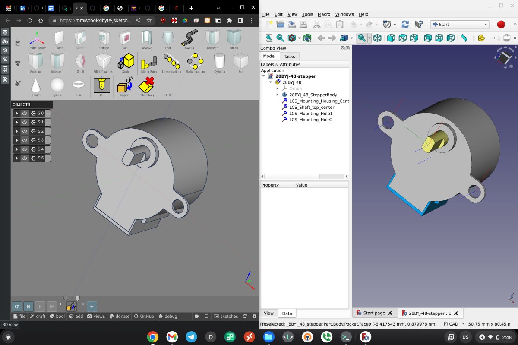Create a Cone primitive
Viewport: 518px width, 345px height.
pyautogui.click(x=36, y=87)
